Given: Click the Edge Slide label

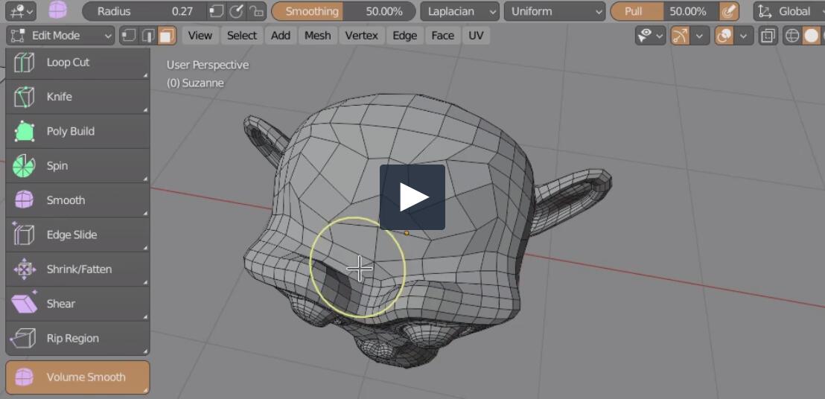Looking at the screenshot, I should 71,235.
